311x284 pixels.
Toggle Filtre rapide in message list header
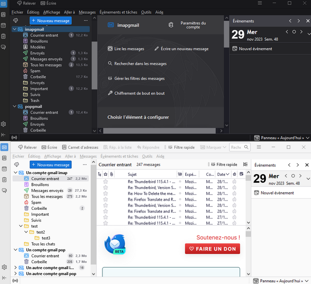pos(224,165)
